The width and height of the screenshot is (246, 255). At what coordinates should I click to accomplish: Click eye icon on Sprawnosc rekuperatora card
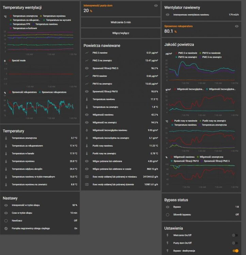236,26
